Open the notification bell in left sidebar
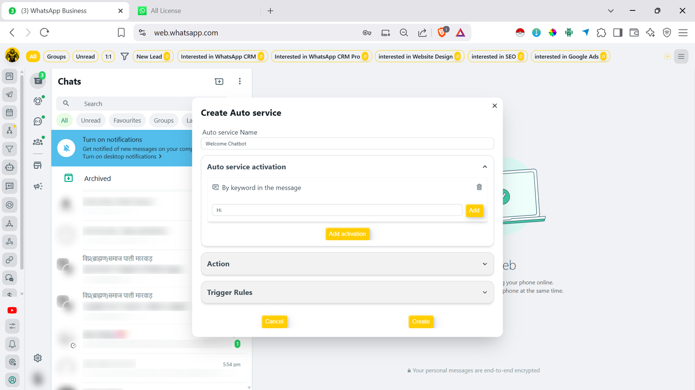 click(12, 344)
